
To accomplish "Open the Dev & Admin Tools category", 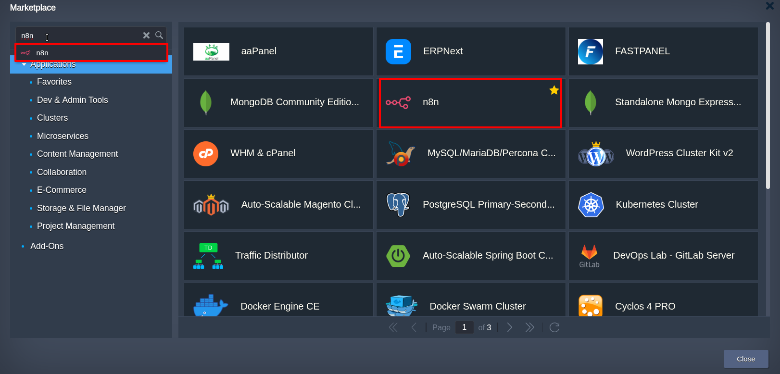I will (72, 100).
